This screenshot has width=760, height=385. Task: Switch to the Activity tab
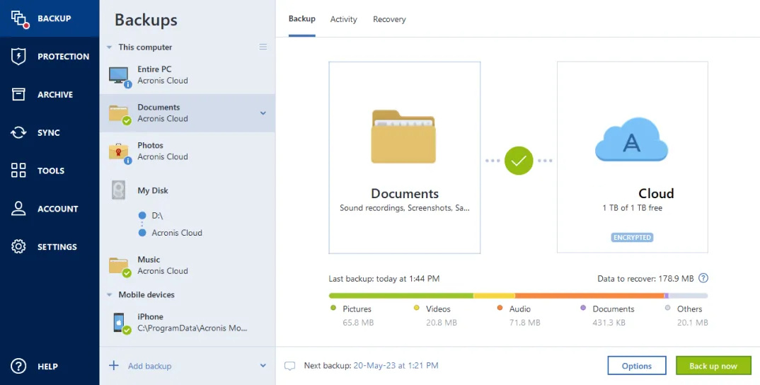click(x=343, y=19)
